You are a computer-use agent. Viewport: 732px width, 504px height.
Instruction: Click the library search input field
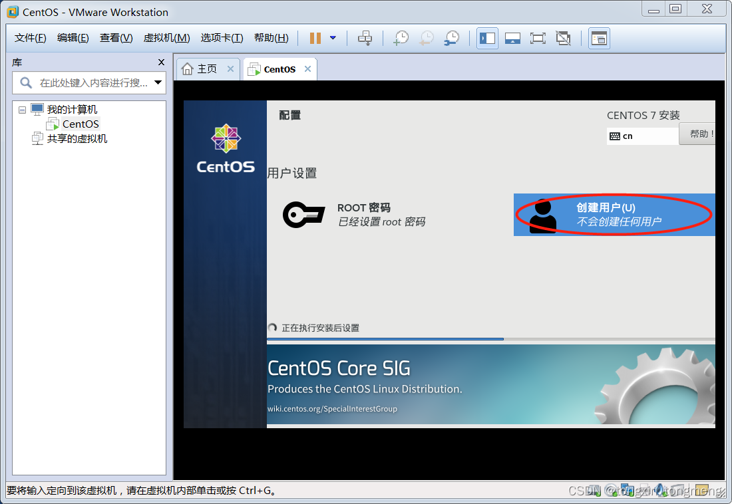89,82
